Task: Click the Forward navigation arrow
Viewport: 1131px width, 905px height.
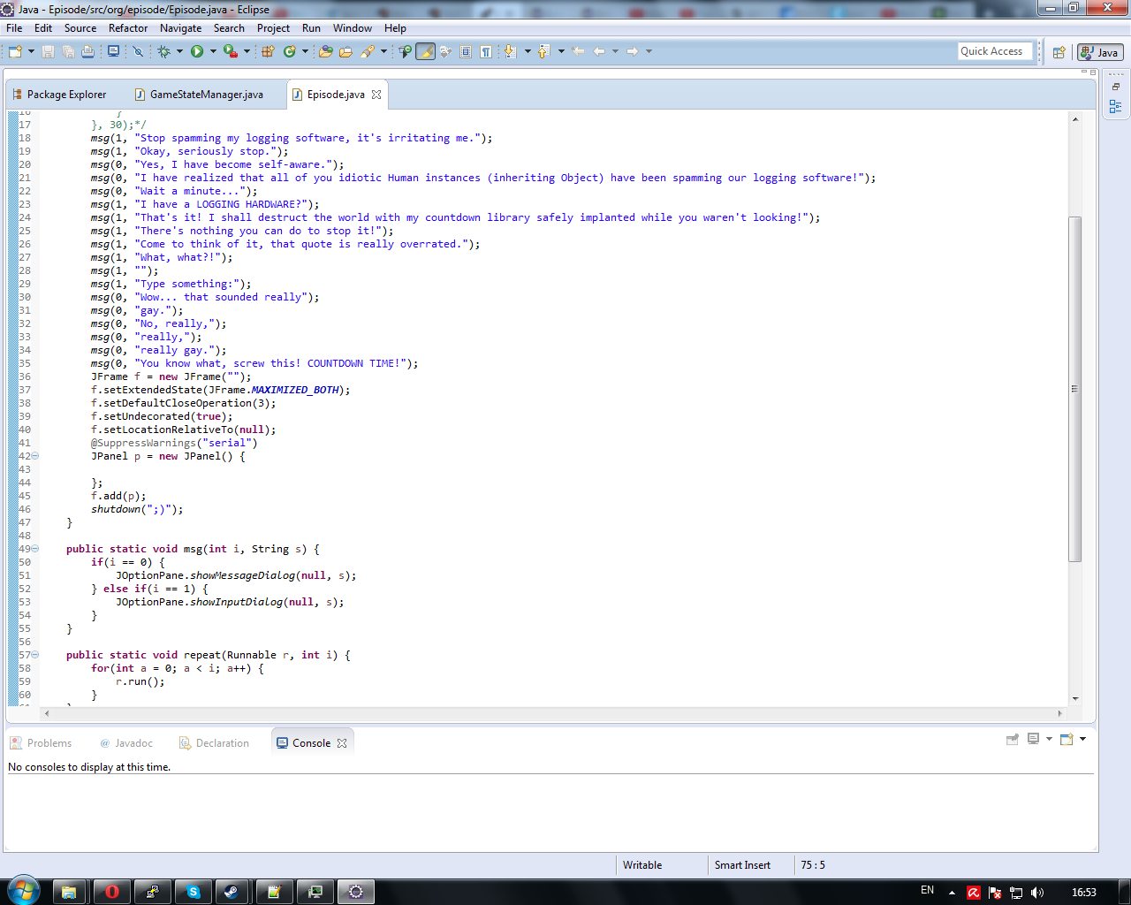Action: point(633,51)
